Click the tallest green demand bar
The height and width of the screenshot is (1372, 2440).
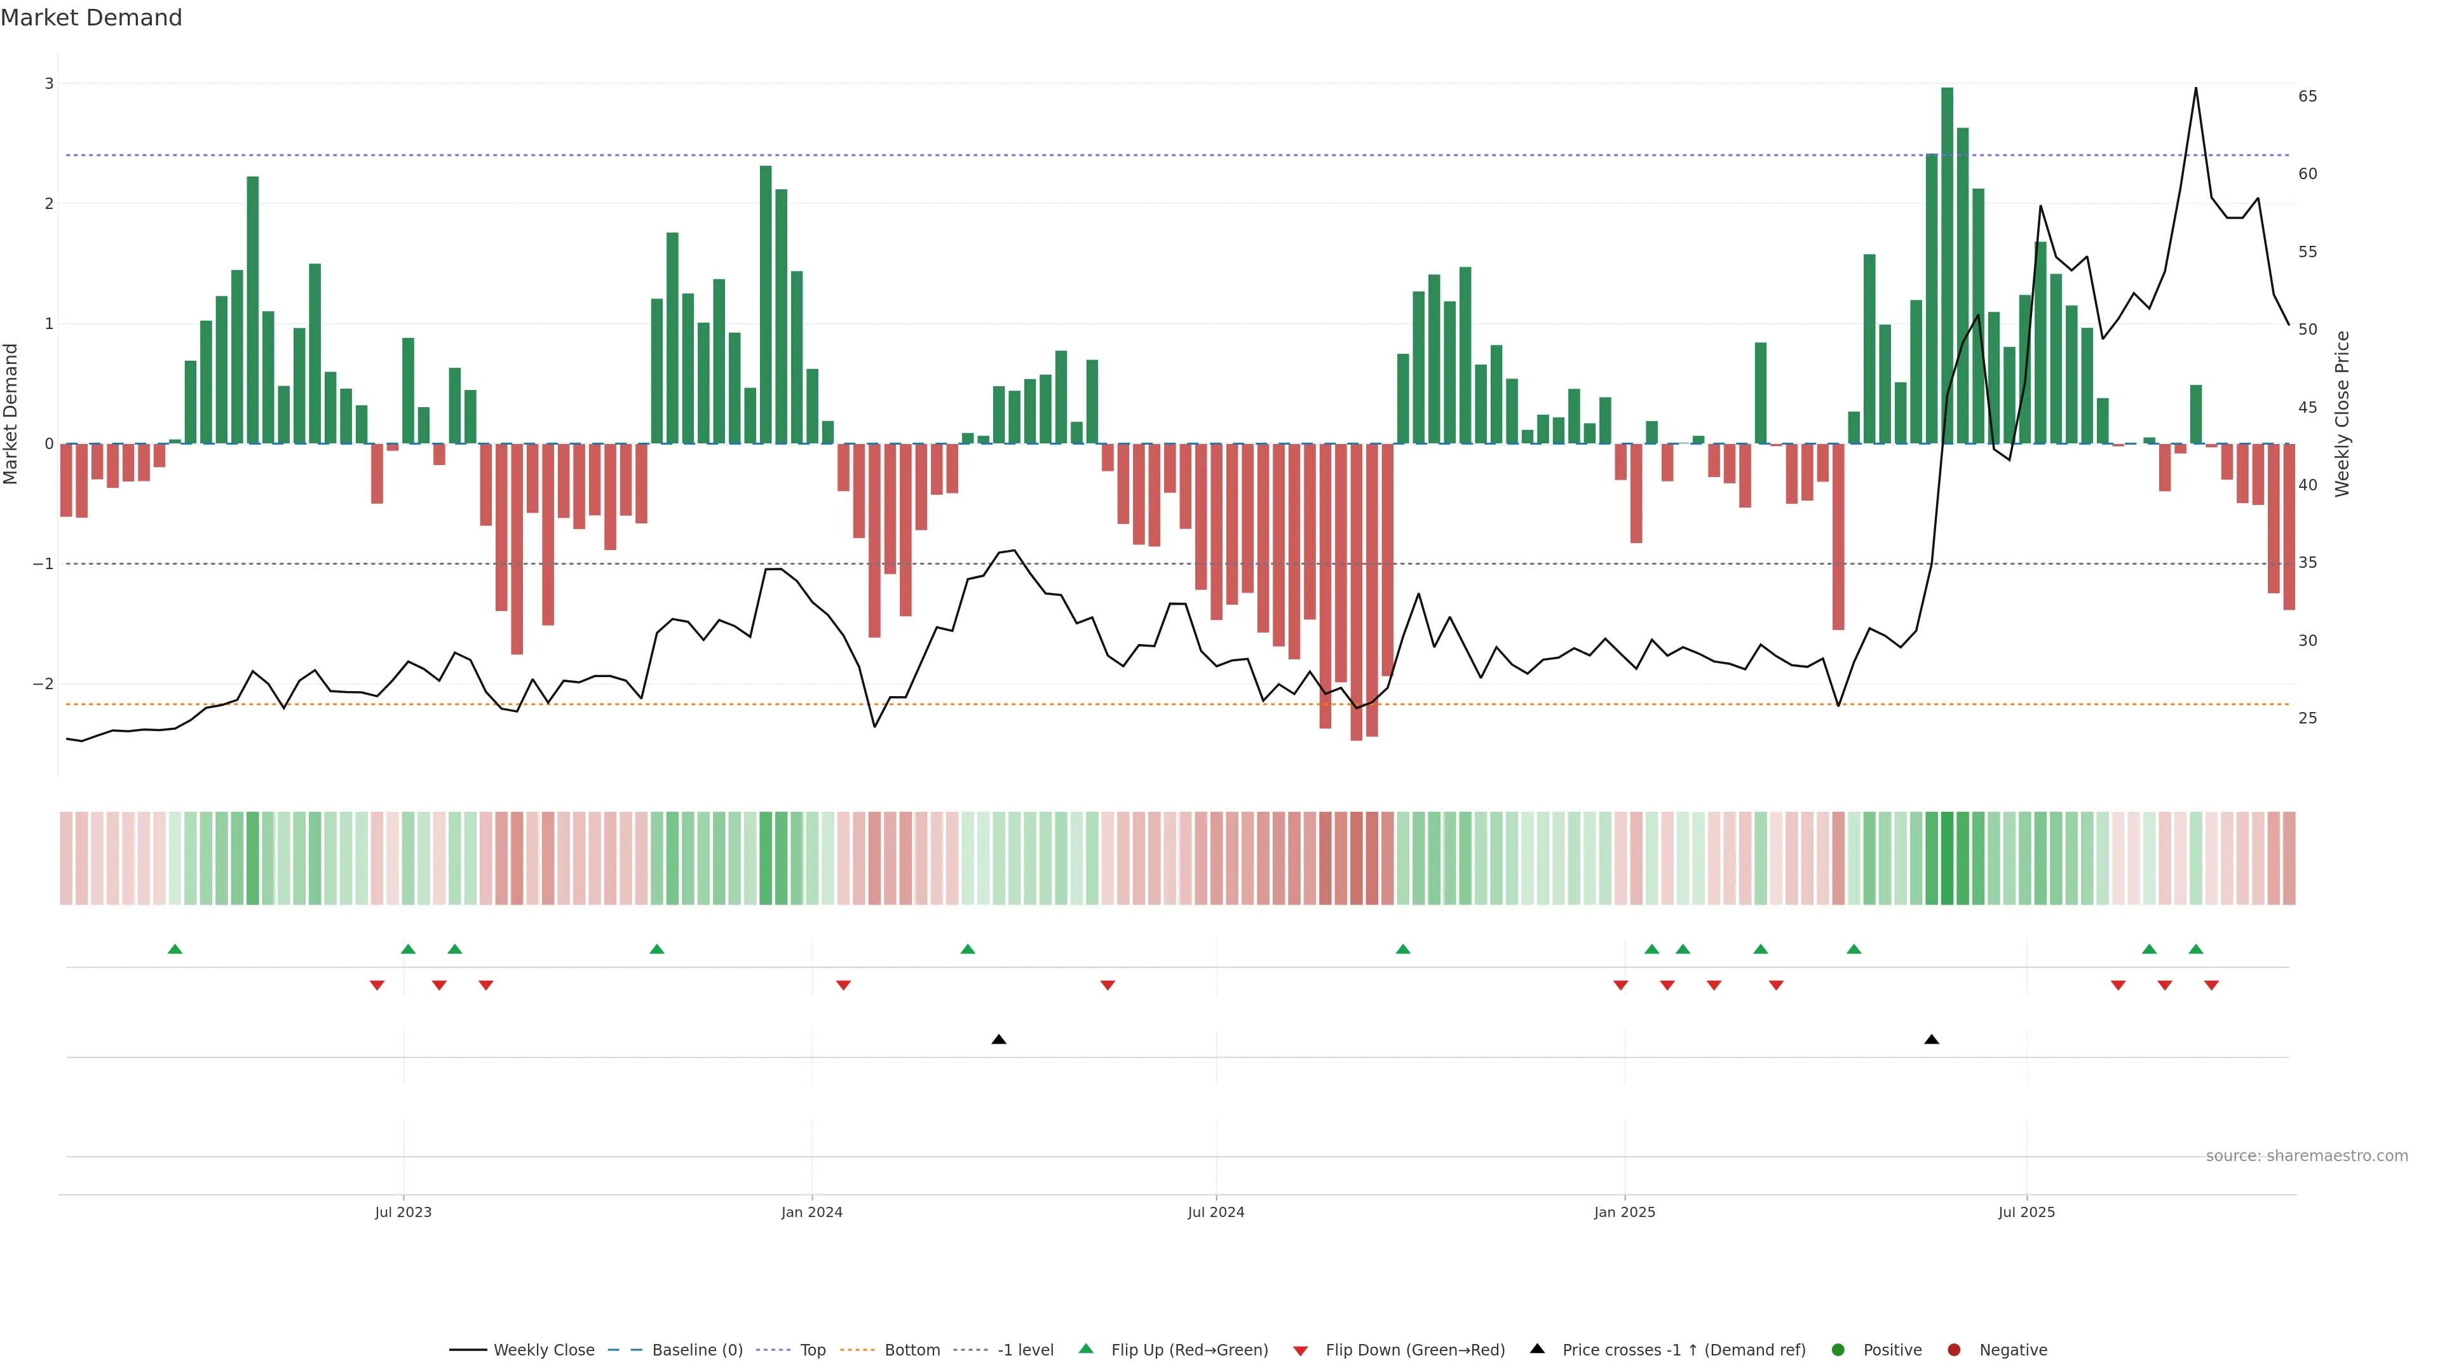(x=1946, y=265)
